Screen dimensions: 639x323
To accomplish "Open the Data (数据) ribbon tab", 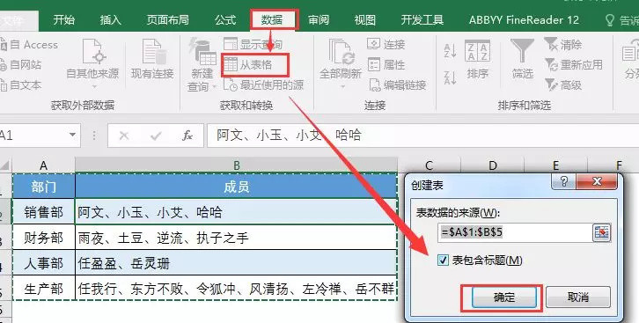I will click(x=272, y=20).
